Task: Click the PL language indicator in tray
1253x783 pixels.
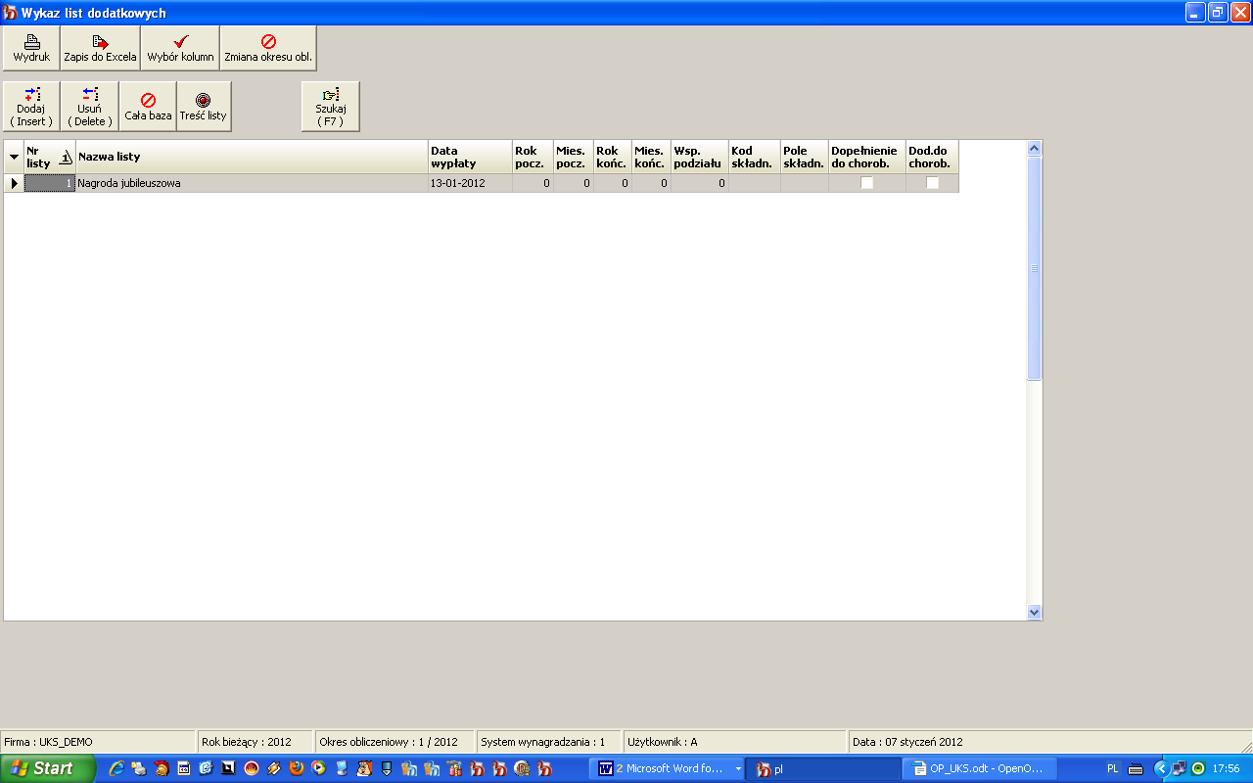Action: pos(1112,769)
